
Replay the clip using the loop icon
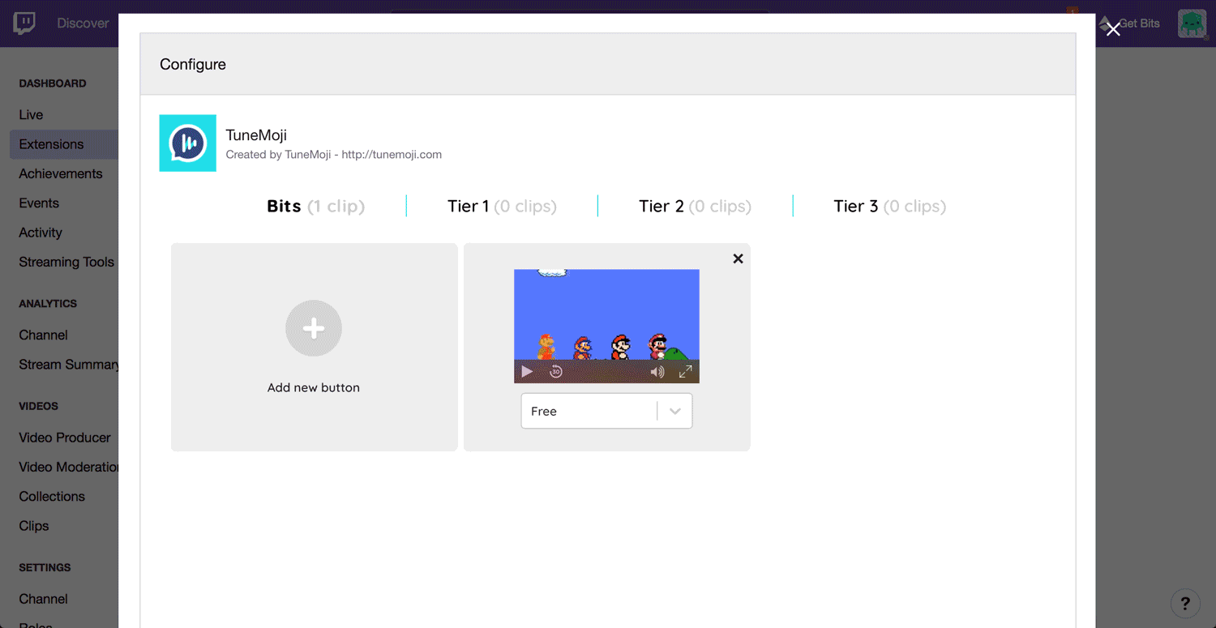tap(557, 371)
